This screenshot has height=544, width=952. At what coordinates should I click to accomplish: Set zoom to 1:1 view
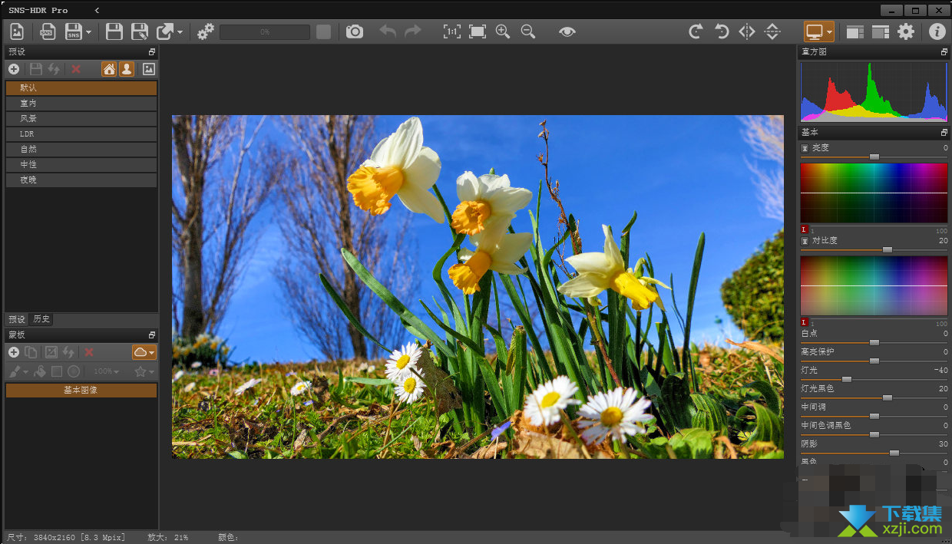pos(452,31)
